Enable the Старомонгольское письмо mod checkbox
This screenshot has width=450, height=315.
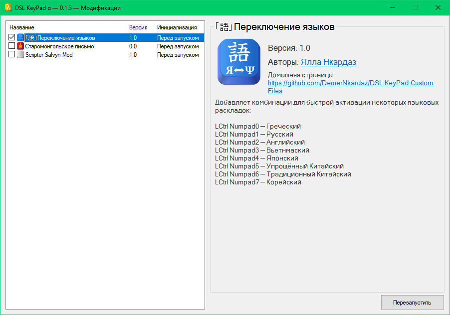(12, 46)
